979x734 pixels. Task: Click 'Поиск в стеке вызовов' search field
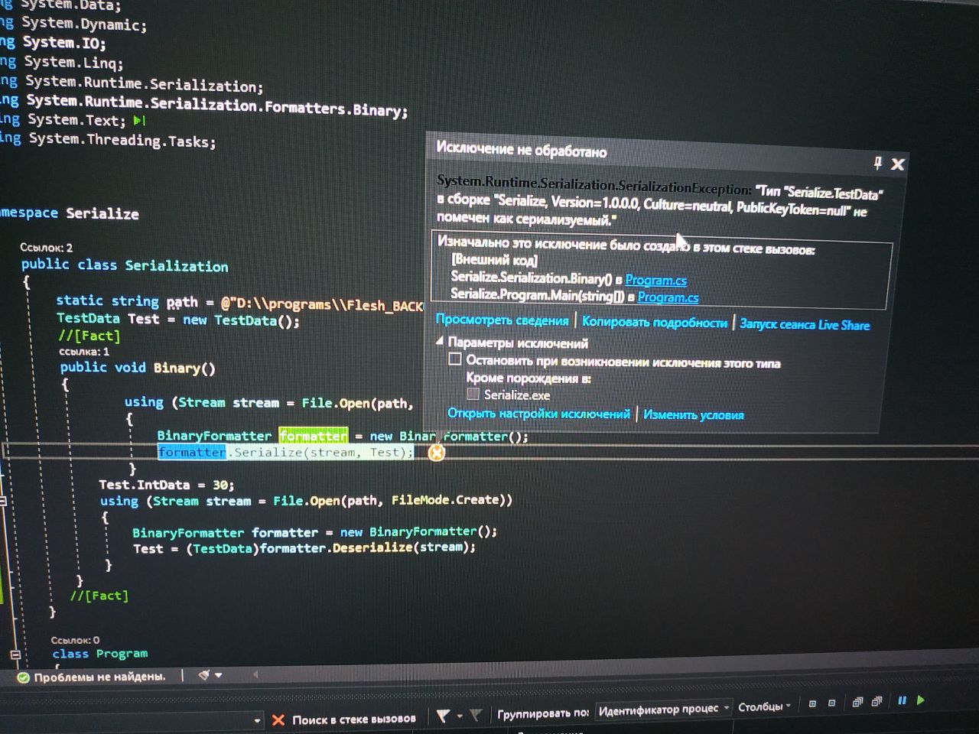[353, 719]
